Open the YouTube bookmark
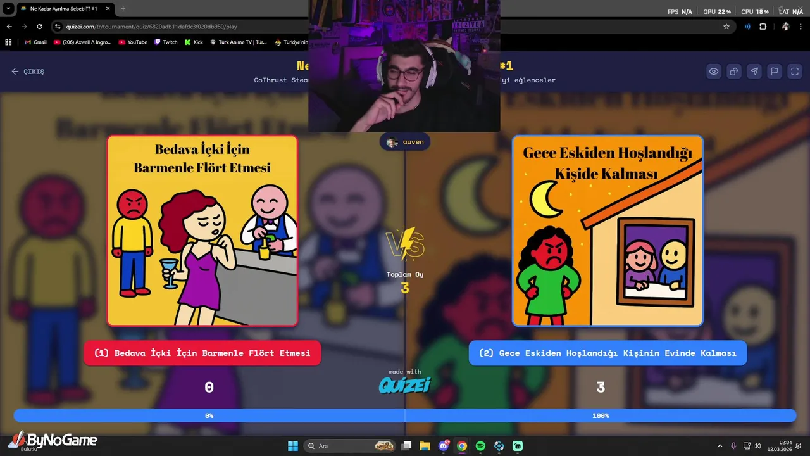The width and height of the screenshot is (810, 456). tap(133, 42)
